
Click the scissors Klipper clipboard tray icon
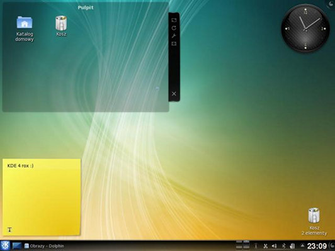(265, 246)
